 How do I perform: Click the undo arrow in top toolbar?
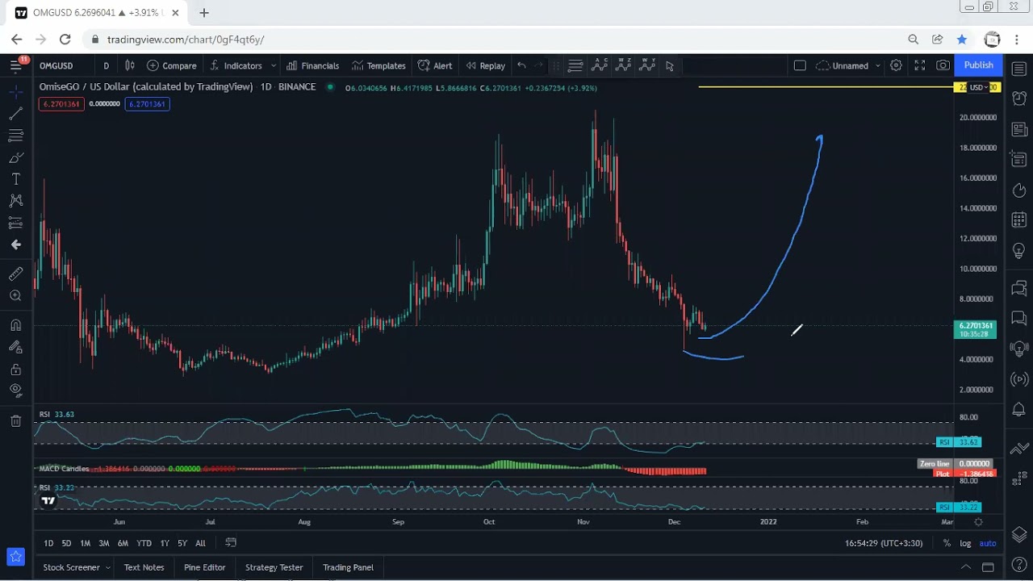point(521,65)
